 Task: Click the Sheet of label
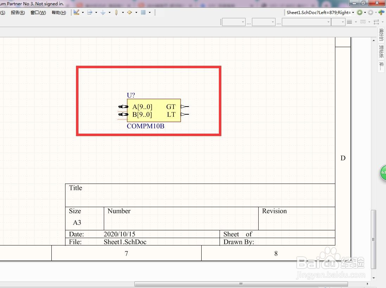coord(238,234)
